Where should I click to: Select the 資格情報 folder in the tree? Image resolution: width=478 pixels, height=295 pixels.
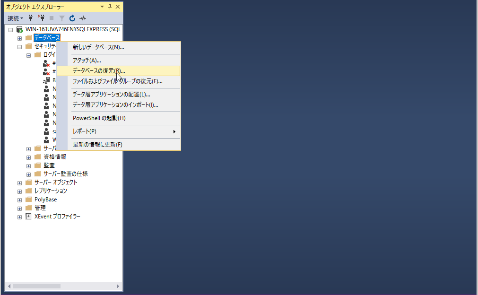(54, 157)
